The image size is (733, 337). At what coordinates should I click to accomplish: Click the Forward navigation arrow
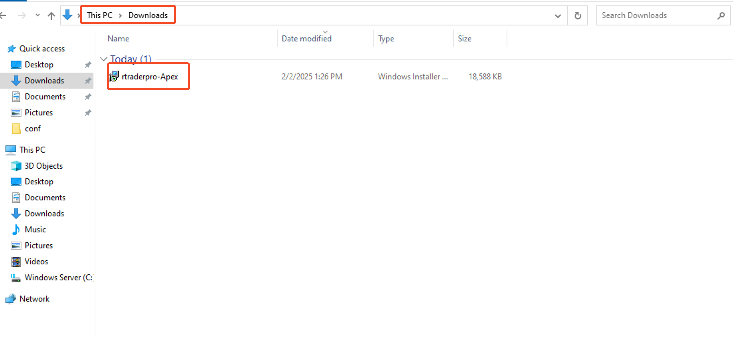[22, 15]
